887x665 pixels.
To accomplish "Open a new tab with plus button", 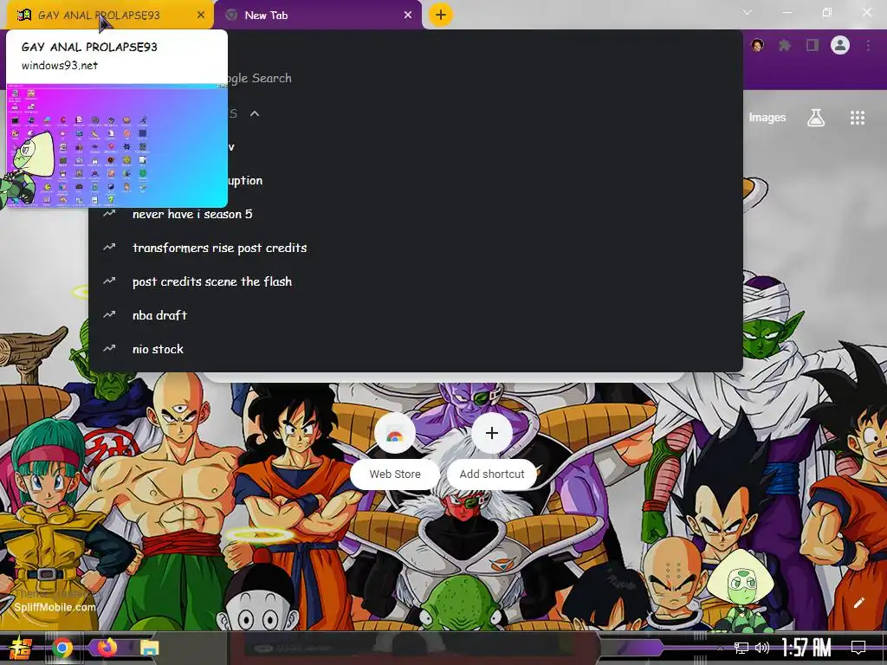I will click(441, 15).
